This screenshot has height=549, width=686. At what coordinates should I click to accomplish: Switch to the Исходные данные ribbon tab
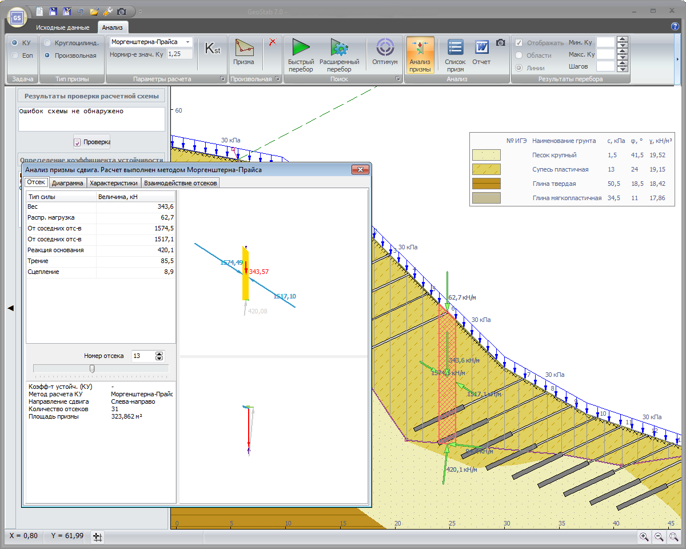pyautogui.click(x=62, y=27)
